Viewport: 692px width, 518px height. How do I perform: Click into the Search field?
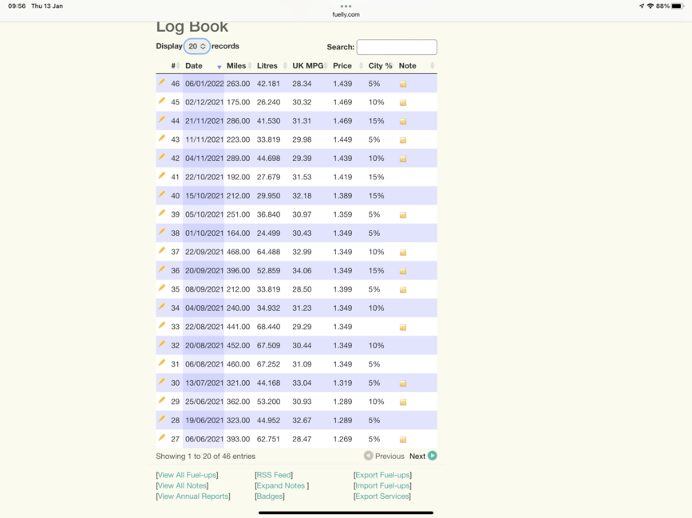pos(397,47)
